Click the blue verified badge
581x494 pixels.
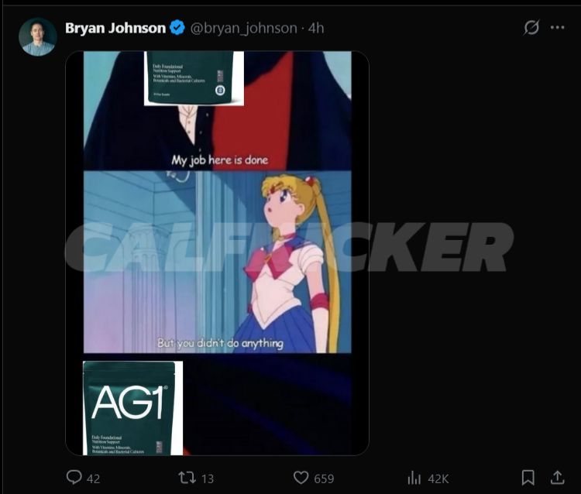click(x=177, y=28)
